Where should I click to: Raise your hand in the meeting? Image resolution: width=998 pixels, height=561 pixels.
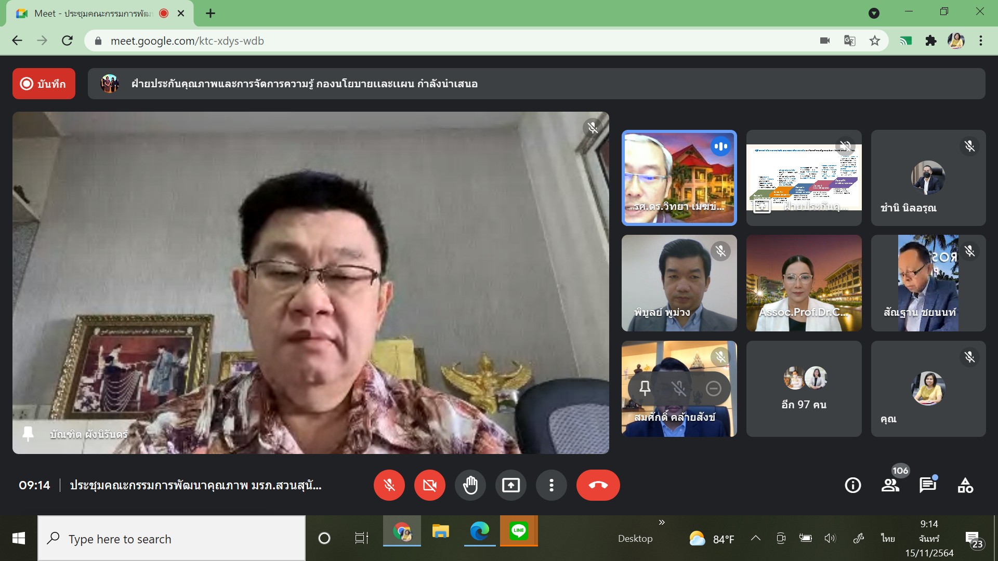click(470, 485)
